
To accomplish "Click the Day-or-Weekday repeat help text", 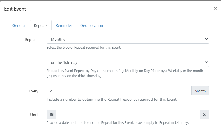I will (x=125, y=73).
